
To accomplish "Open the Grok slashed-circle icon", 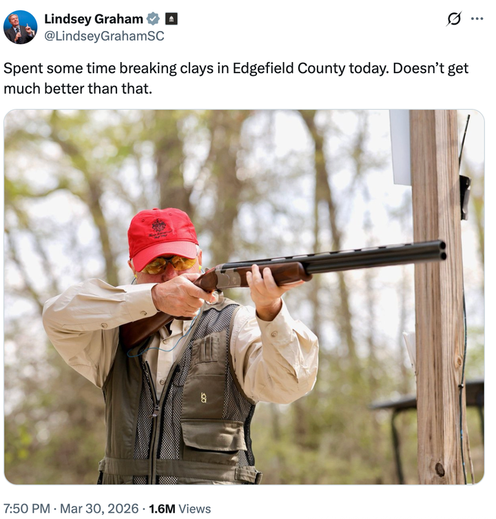I will click(453, 19).
